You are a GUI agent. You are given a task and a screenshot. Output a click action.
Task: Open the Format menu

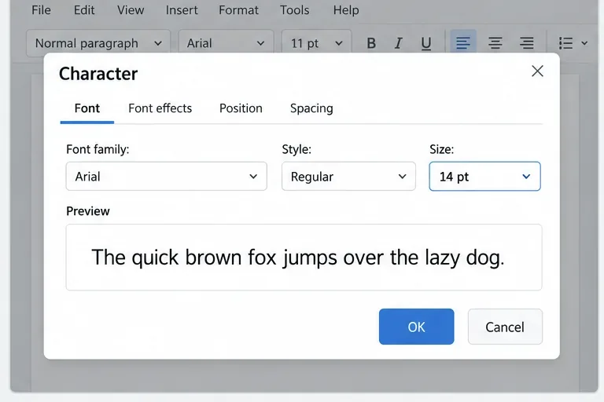(238, 10)
